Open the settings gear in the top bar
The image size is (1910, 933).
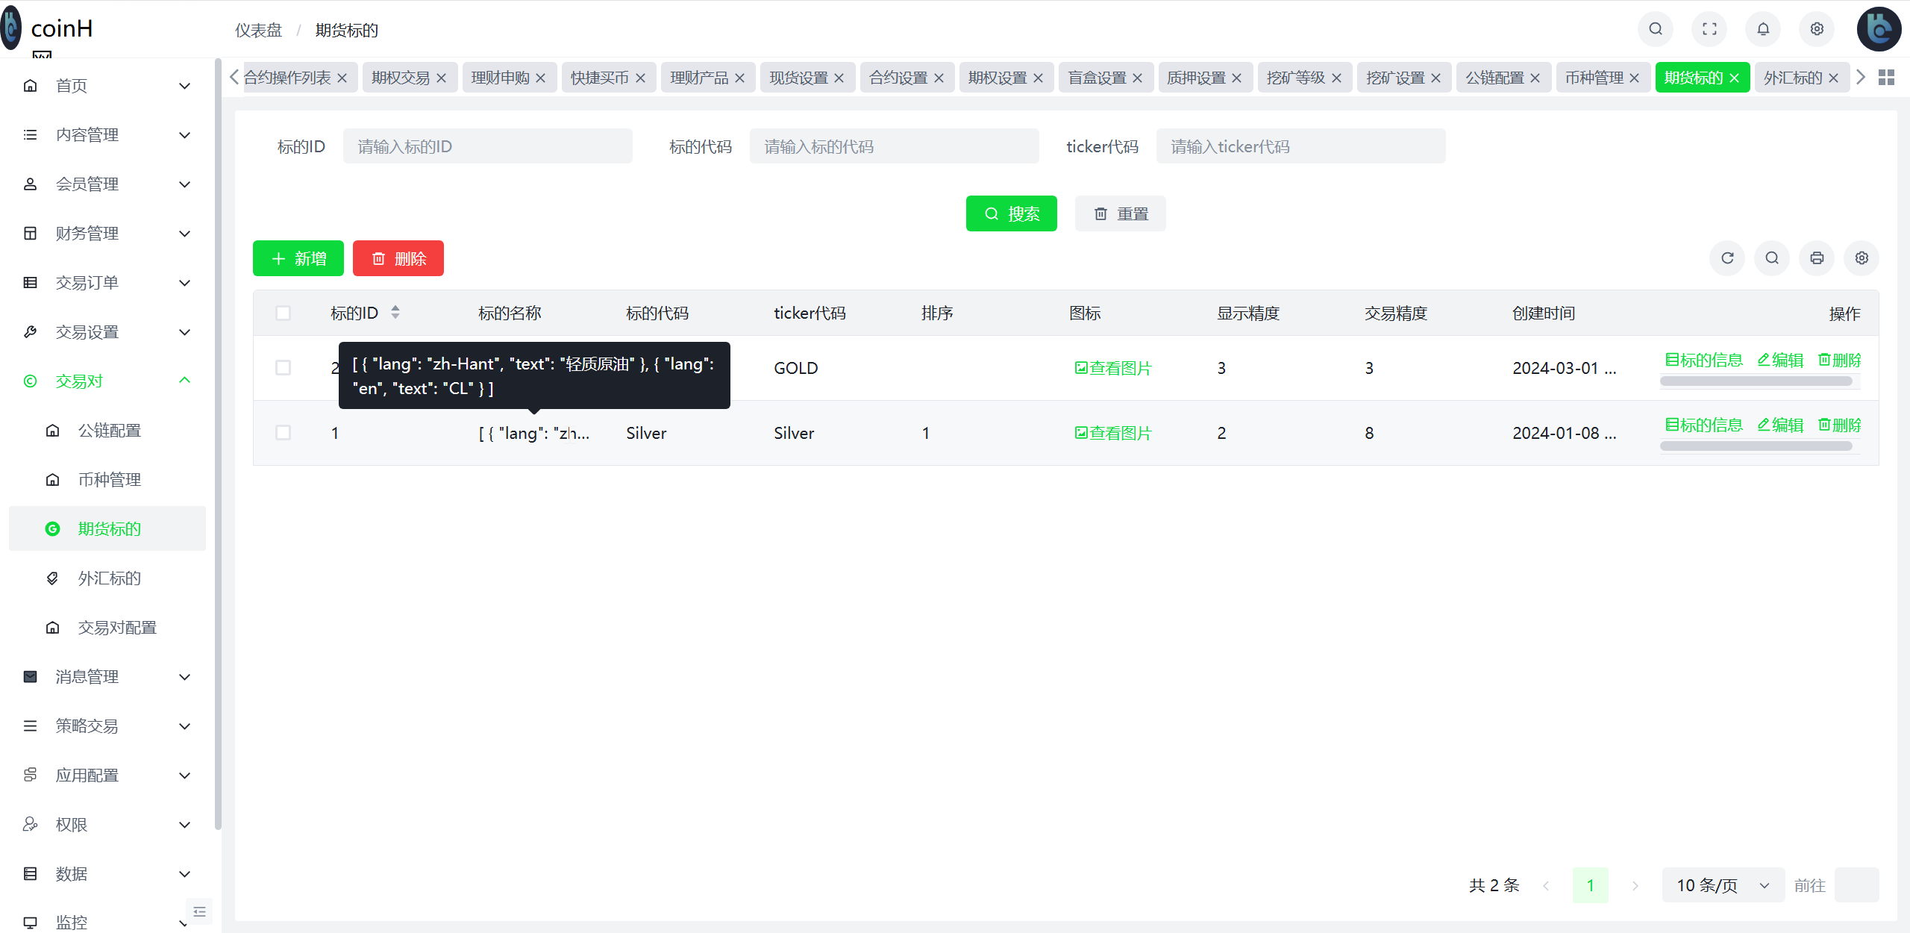pos(1817,29)
